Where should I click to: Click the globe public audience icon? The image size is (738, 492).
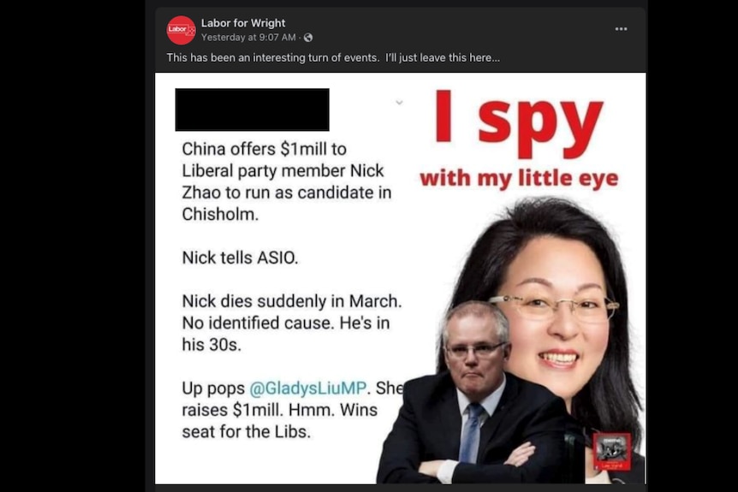308,38
